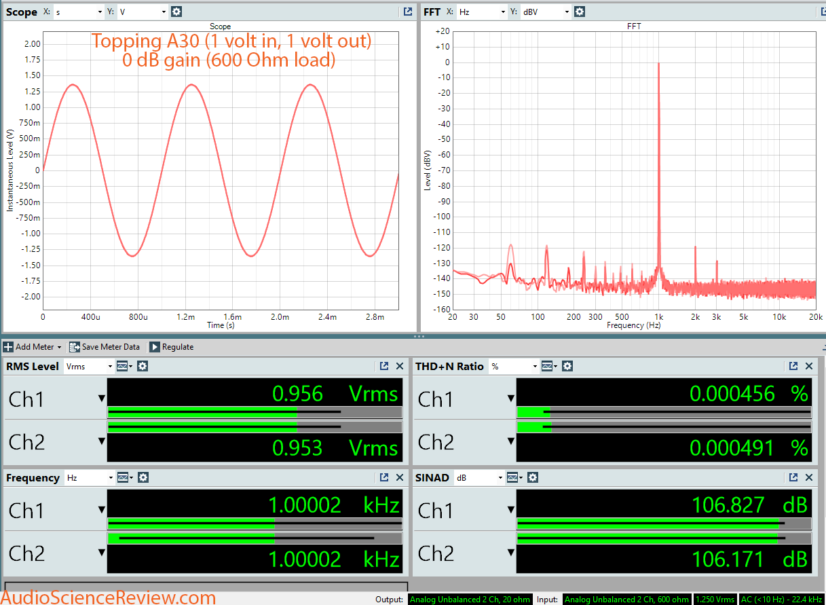Image resolution: width=826 pixels, height=605 pixels.
Task: Select the 106.171 dB Ch2 SINAD reading
Action: click(x=749, y=559)
